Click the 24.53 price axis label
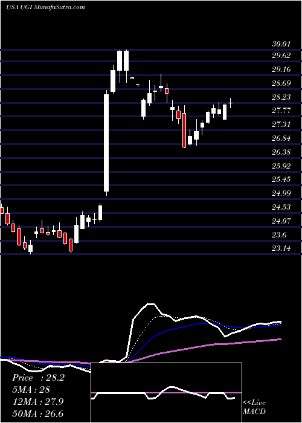 [281, 207]
